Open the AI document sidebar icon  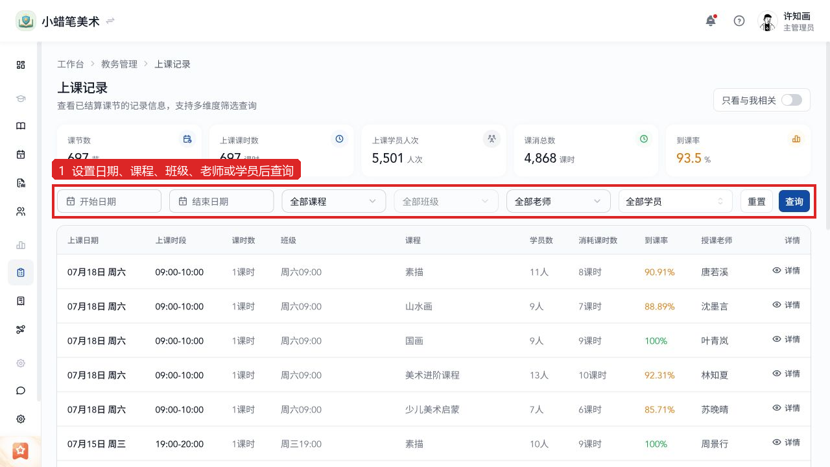pyautogui.click(x=21, y=183)
